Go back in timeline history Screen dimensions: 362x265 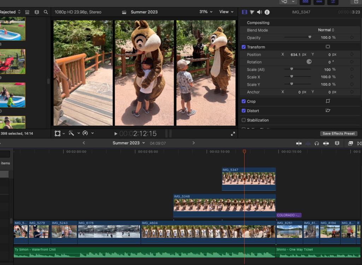(x=84, y=143)
